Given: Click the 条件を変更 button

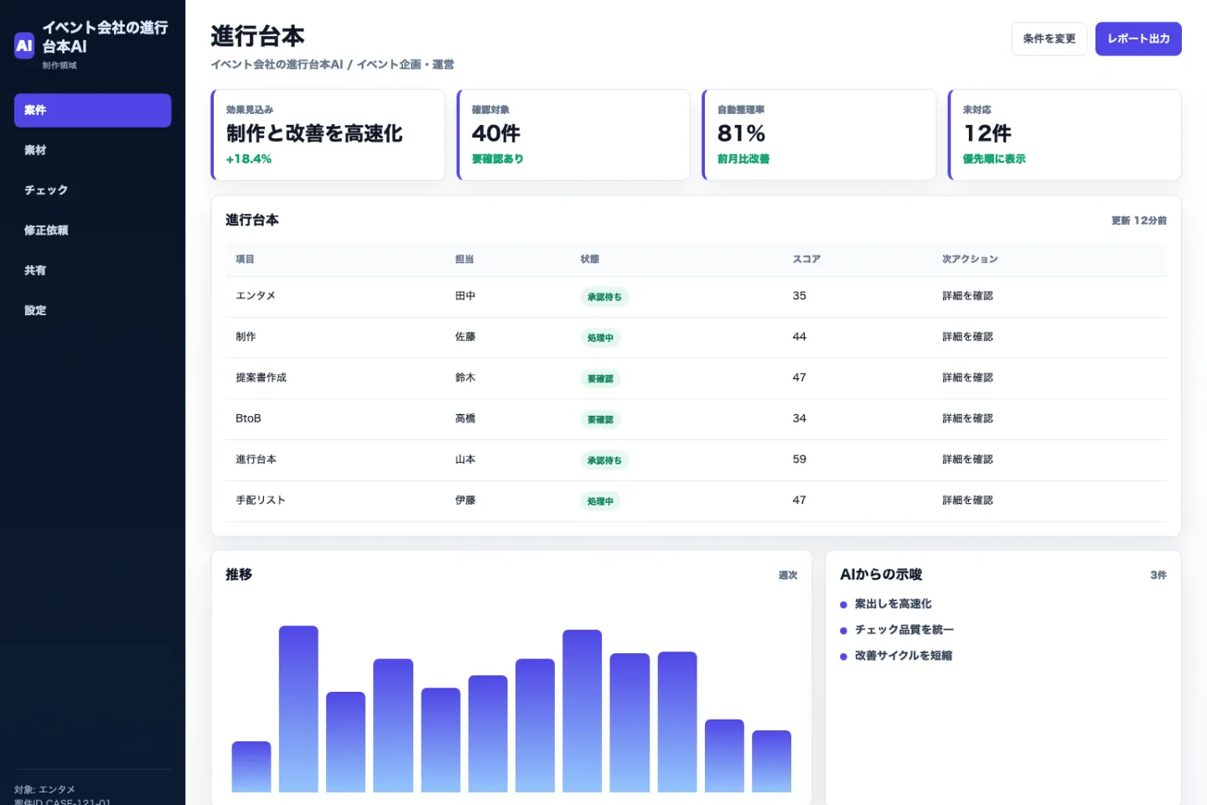Looking at the screenshot, I should pos(1049,39).
